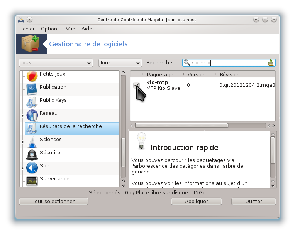
Task: Toggle the kio-mtp package checkbox
Action: click(x=137, y=85)
